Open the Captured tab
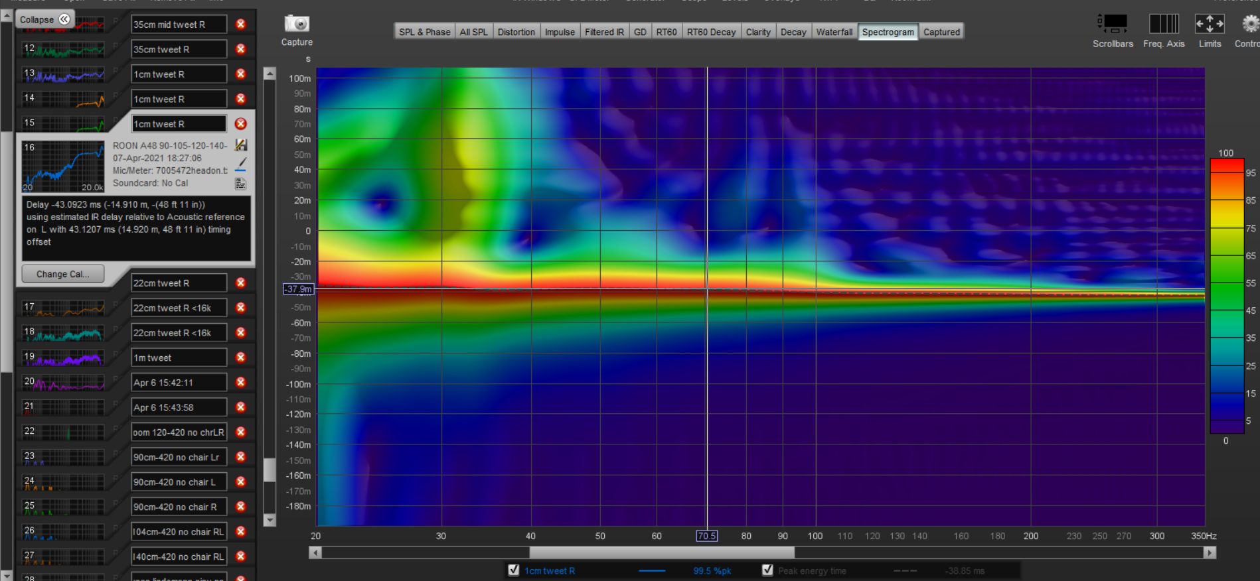The image size is (1260, 581). coord(941,32)
